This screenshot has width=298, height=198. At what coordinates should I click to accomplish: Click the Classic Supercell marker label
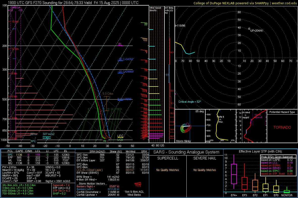[258, 116]
